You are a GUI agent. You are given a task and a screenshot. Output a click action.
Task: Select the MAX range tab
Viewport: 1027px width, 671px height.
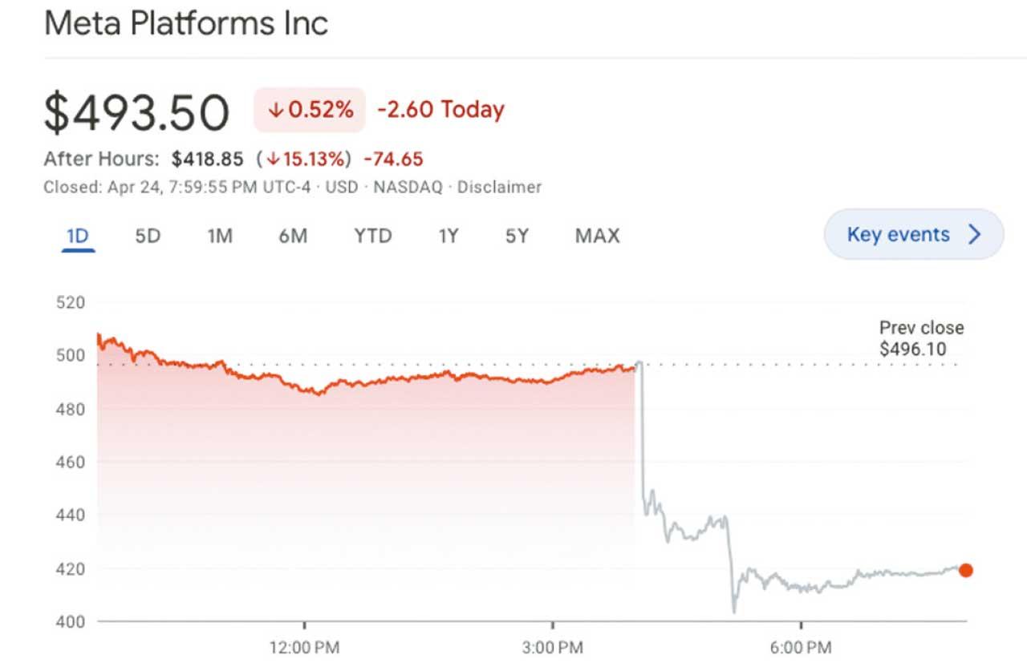coord(597,236)
